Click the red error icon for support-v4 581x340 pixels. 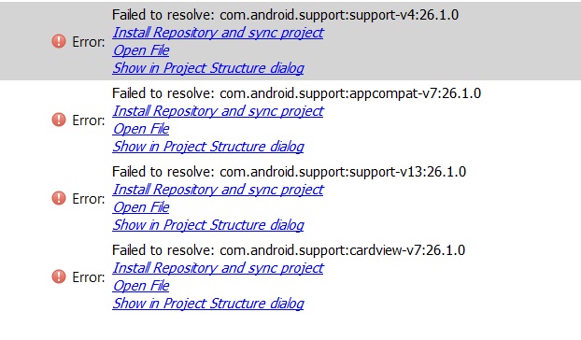click(x=59, y=41)
